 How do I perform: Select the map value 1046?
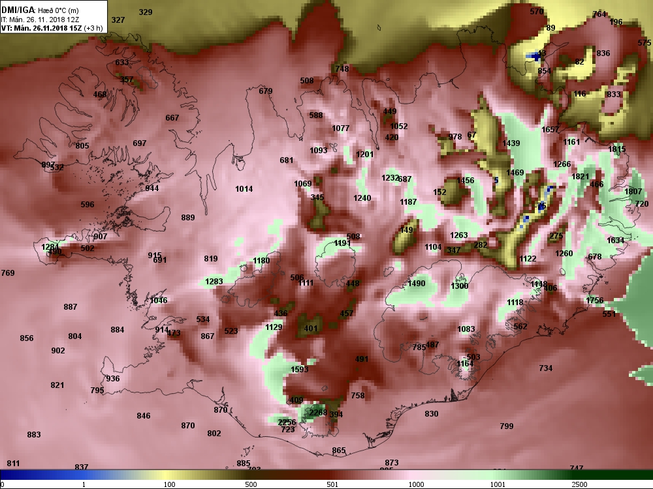point(159,300)
